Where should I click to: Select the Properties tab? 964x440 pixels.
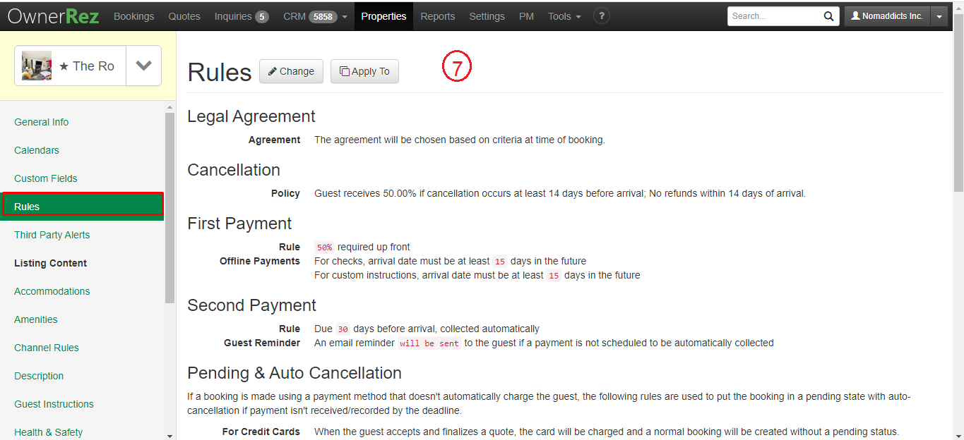(x=383, y=16)
